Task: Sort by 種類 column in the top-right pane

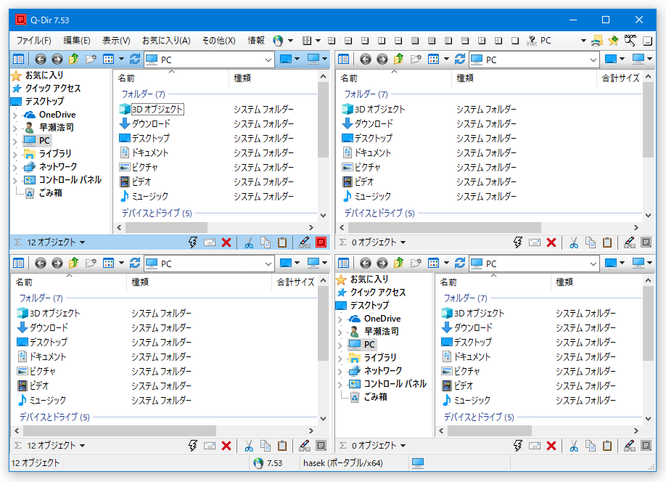Action: [524, 78]
